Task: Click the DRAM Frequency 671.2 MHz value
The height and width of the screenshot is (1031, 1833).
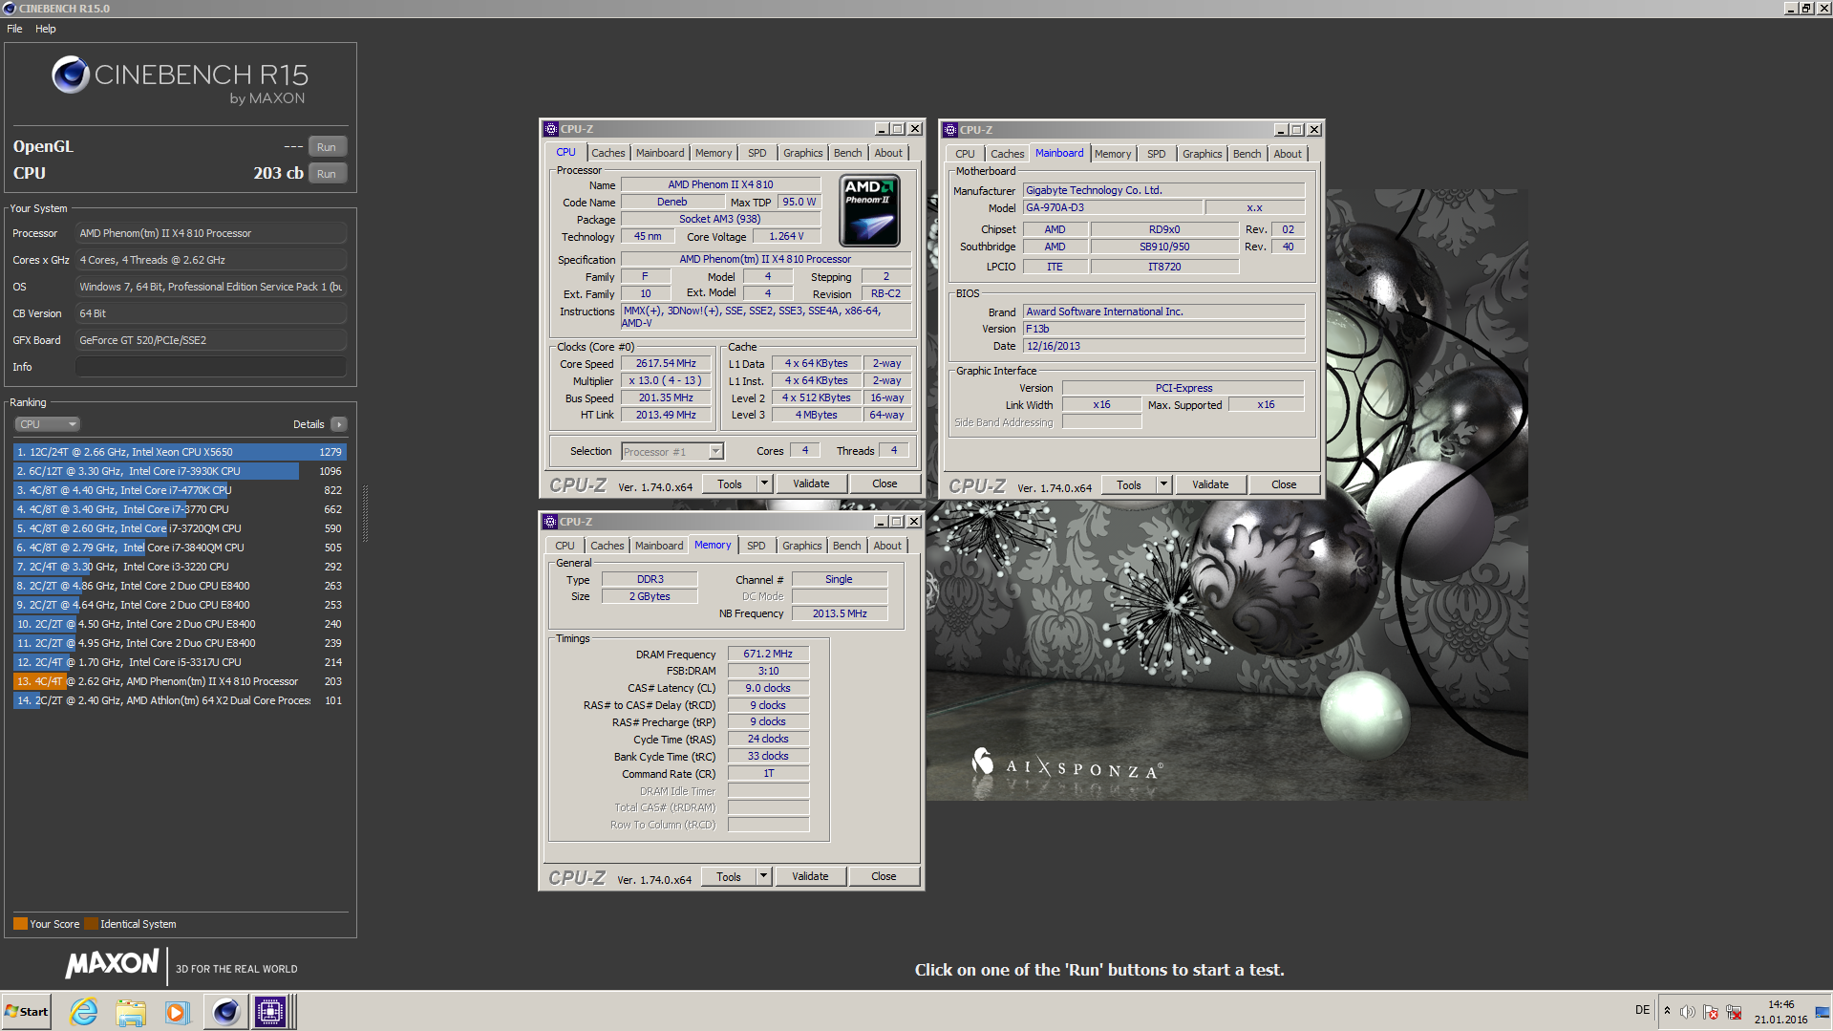Action: tap(768, 655)
